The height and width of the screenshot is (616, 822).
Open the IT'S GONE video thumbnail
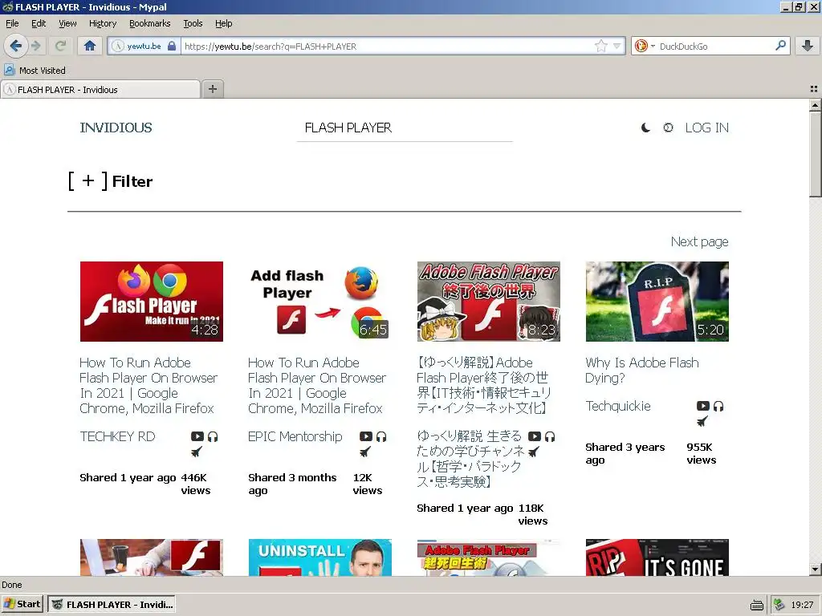(x=657, y=557)
